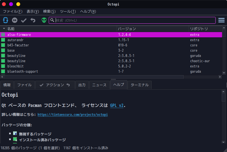Open the 検索(S) menu
This screenshot has height=152, width=227.
pyautogui.click(x=49, y=11)
